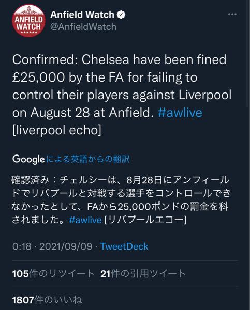
Task: Open the @AnfieldWatch handle
Action: click(83, 27)
